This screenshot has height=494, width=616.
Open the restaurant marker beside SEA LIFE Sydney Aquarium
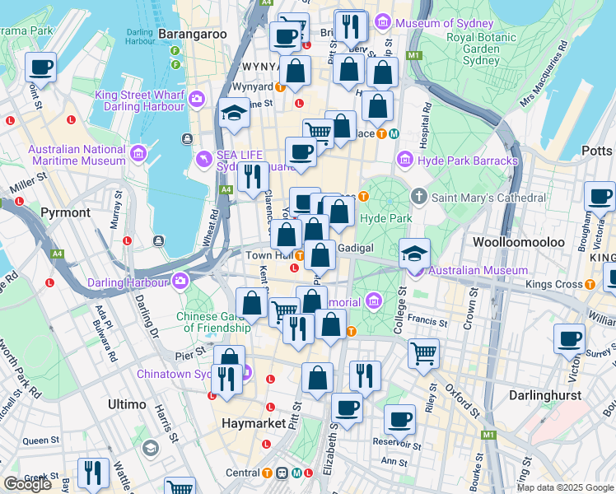coord(254,179)
